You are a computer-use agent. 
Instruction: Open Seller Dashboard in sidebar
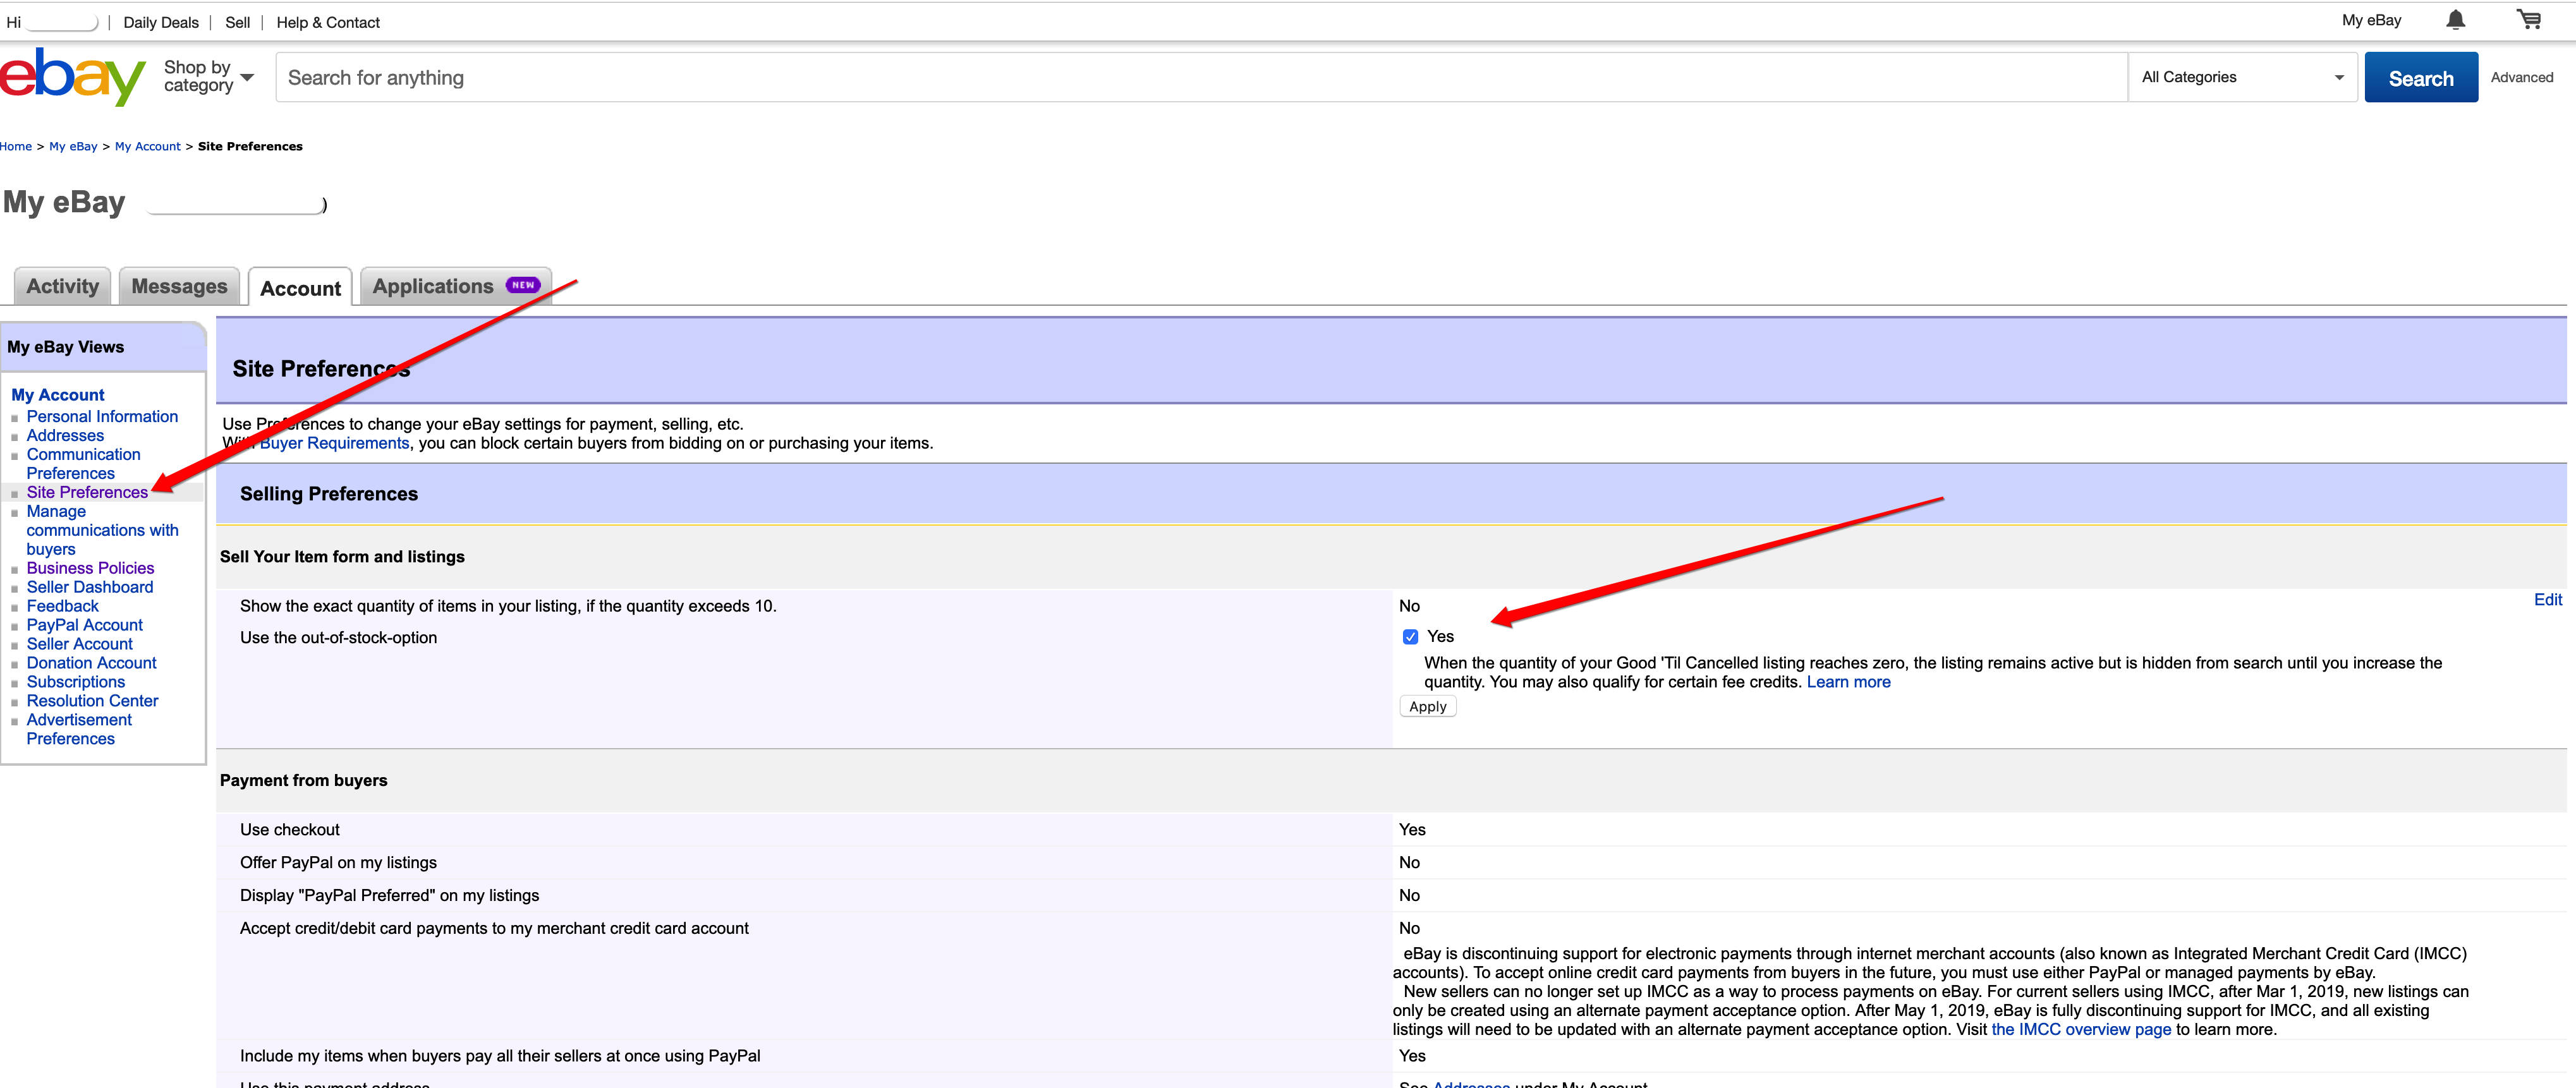tap(89, 587)
